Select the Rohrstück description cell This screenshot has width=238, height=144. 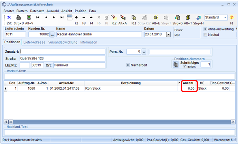click(131, 89)
